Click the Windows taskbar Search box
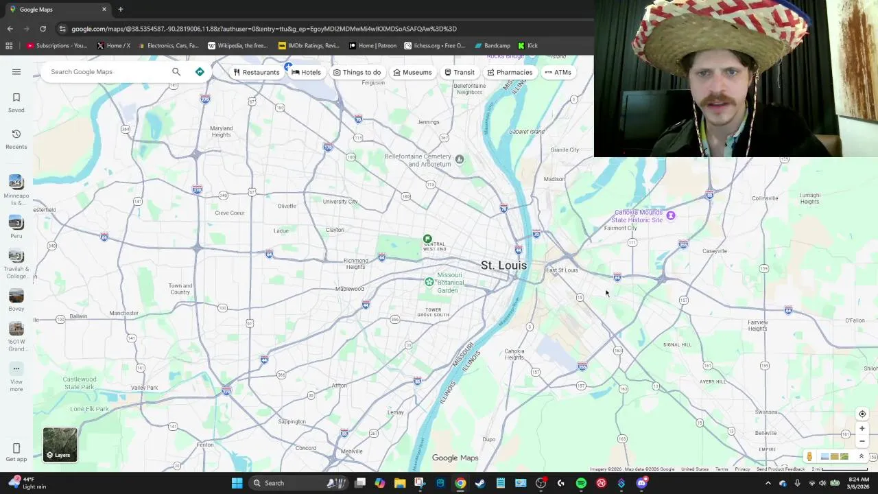 pos(298,483)
